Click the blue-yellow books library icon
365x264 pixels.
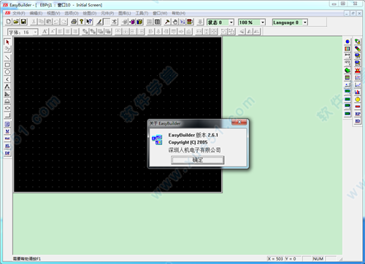[x=139, y=22]
